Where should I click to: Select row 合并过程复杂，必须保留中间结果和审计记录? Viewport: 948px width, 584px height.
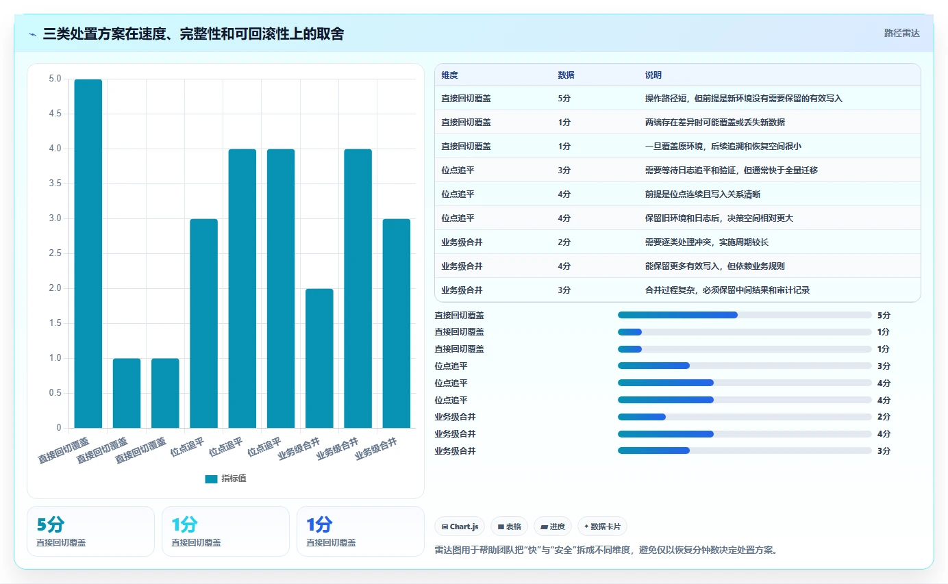coord(677,290)
